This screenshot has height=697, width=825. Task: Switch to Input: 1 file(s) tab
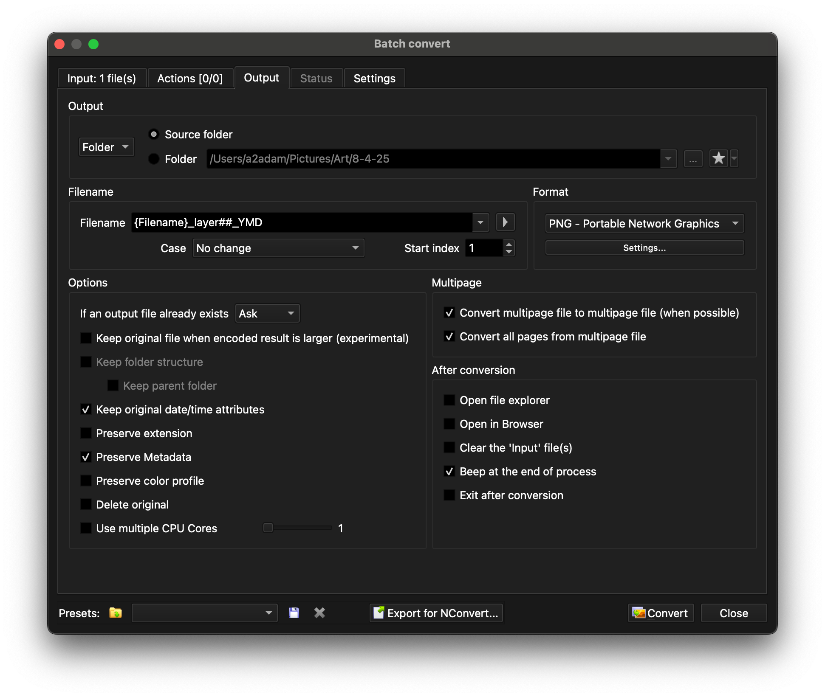[x=102, y=79]
